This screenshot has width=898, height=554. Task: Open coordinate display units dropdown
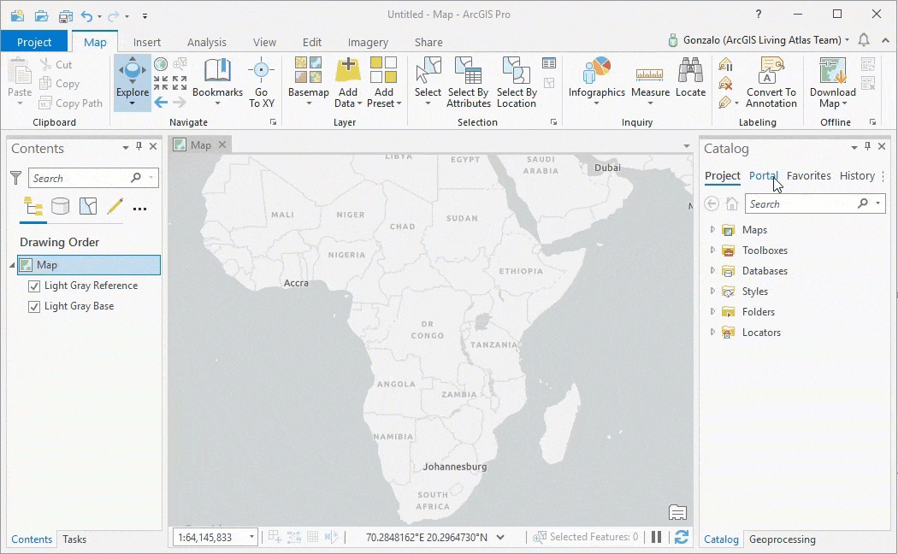[x=500, y=537]
